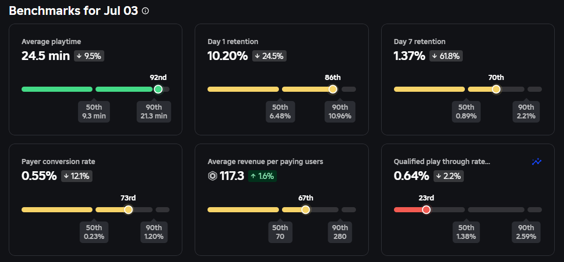The image size is (564, 262).
Task: Click the 50th 9.3 min benchmark label
Action: [x=94, y=112]
